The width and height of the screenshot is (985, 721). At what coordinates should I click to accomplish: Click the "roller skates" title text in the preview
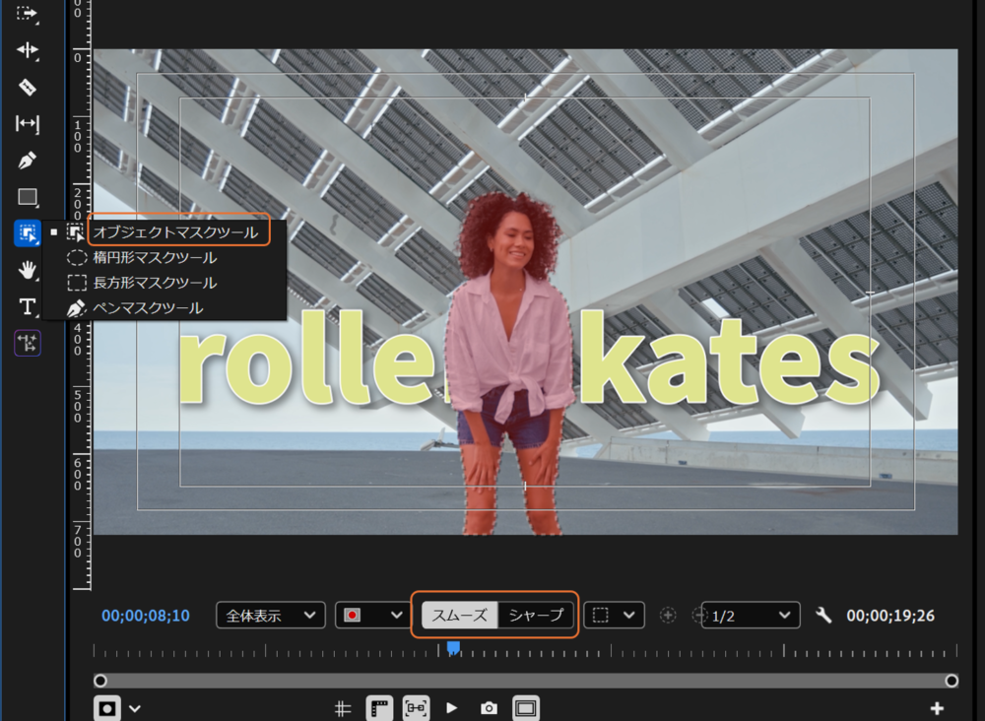[528, 360]
